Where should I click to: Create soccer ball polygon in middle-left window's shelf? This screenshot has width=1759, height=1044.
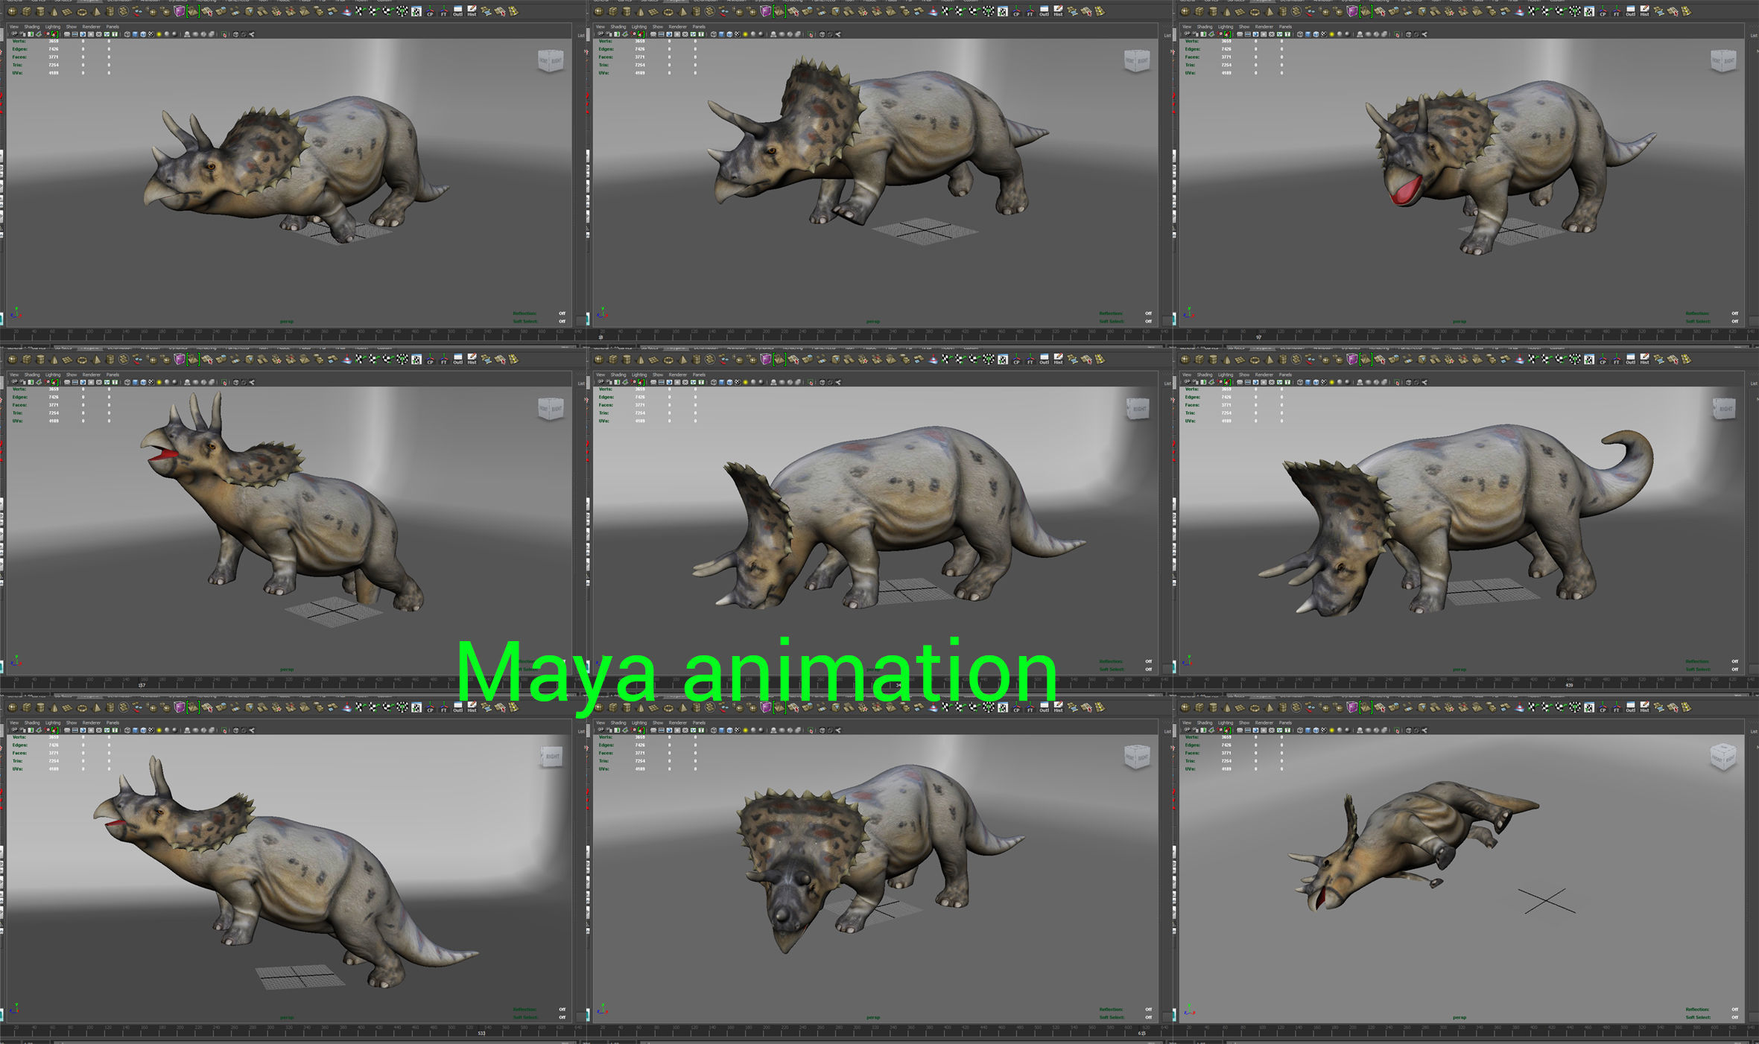click(123, 359)
